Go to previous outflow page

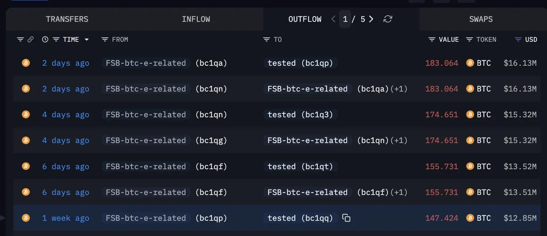coord(333,19)
